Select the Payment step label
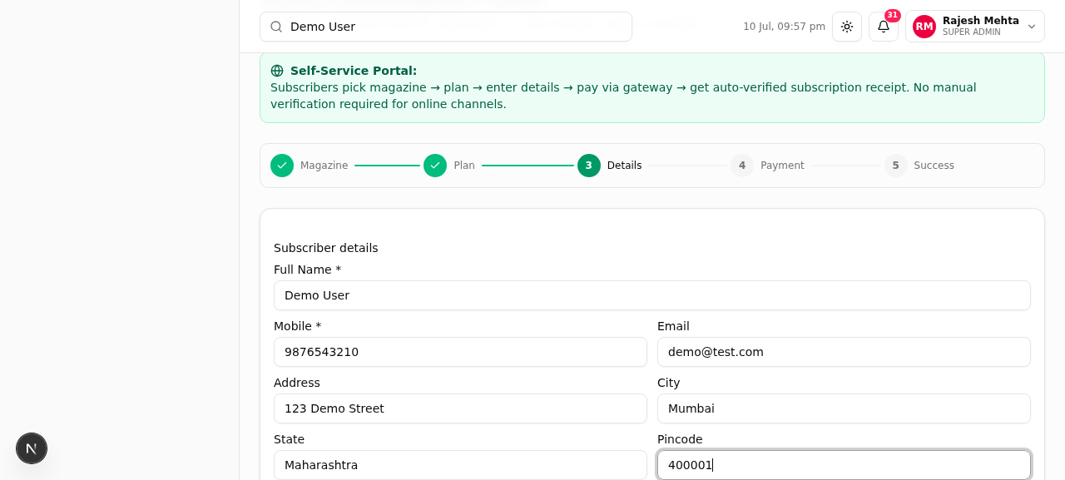The height and width of the screenshot is (480, 1065). [782, 166]
